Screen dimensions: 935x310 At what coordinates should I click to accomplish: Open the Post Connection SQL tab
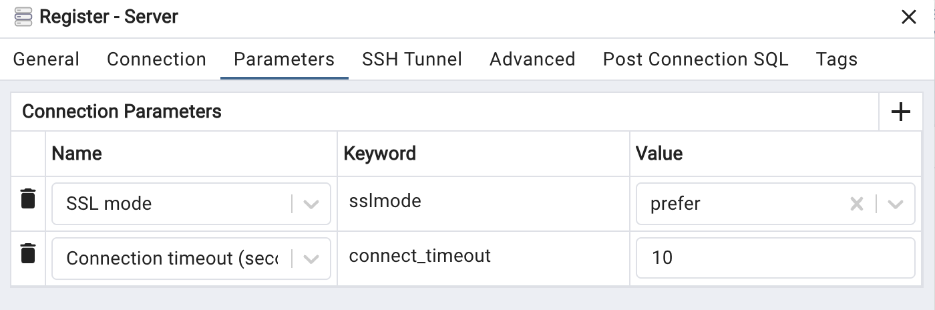point(695,59)
